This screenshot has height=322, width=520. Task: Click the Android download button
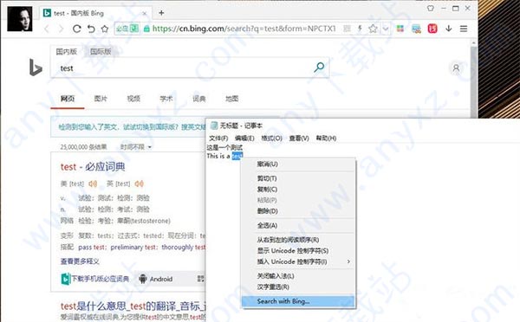156,279
